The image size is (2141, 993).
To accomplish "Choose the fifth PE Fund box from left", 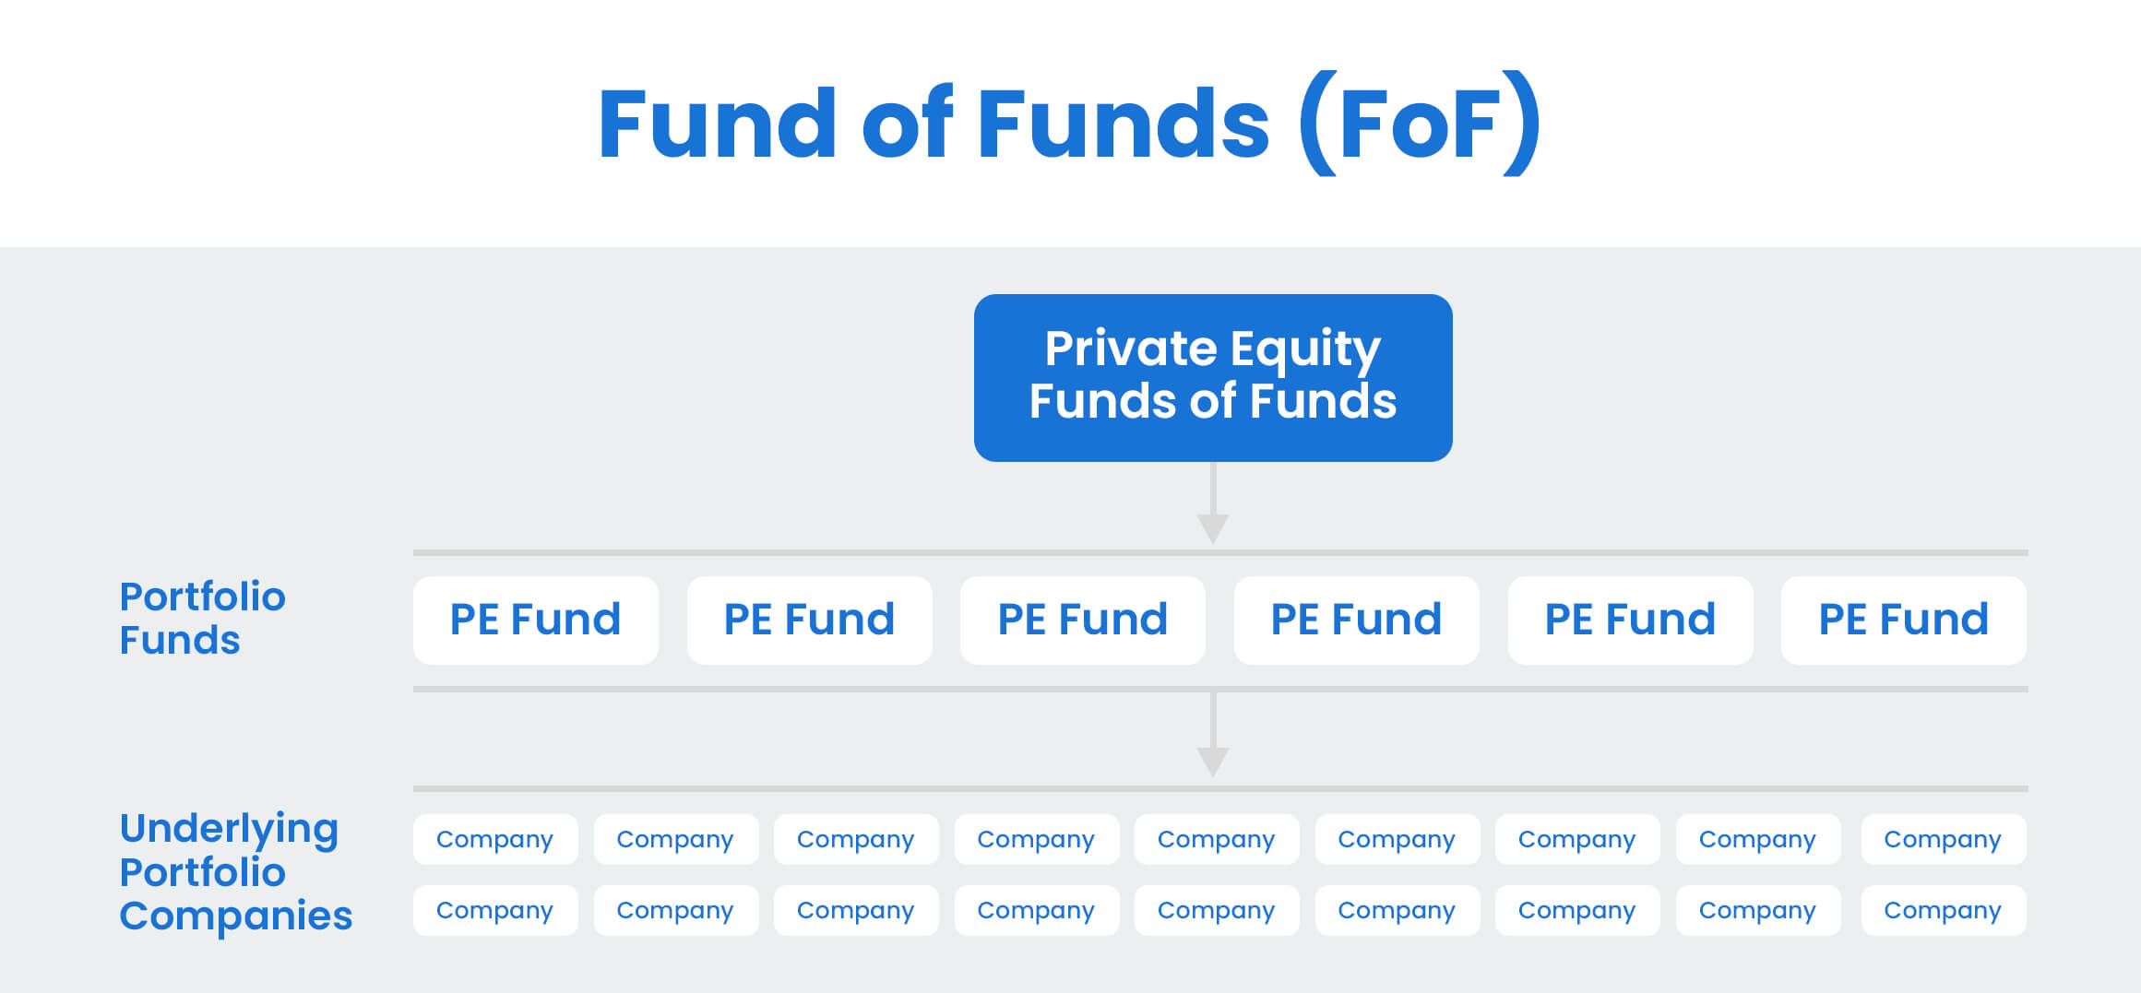I will coord(1630,620).
